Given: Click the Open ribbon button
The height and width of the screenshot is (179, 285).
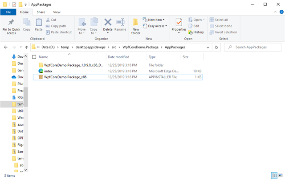Looking at the screenshot, I should pyautogui.click(x=196, y=20).
